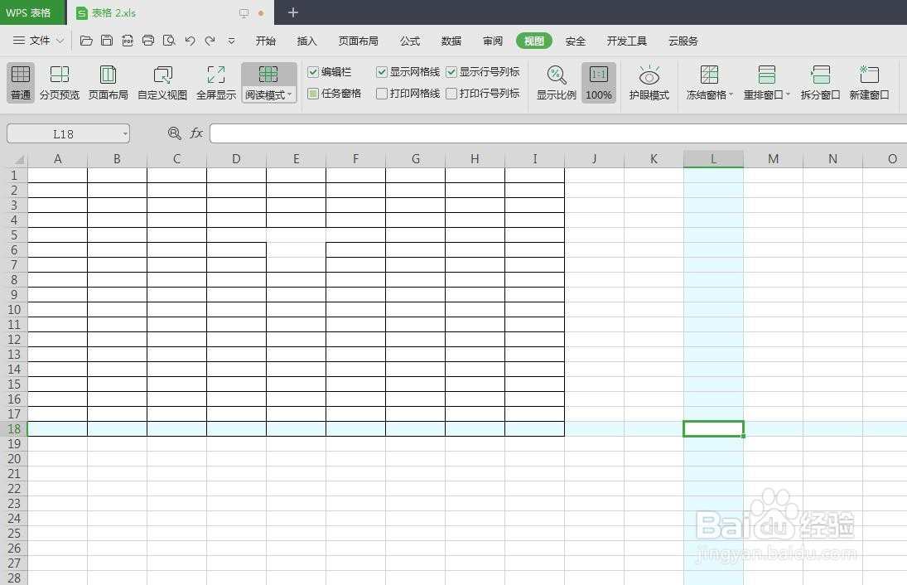
Task: Open Print Preview icon
Action: pos(169,41)
